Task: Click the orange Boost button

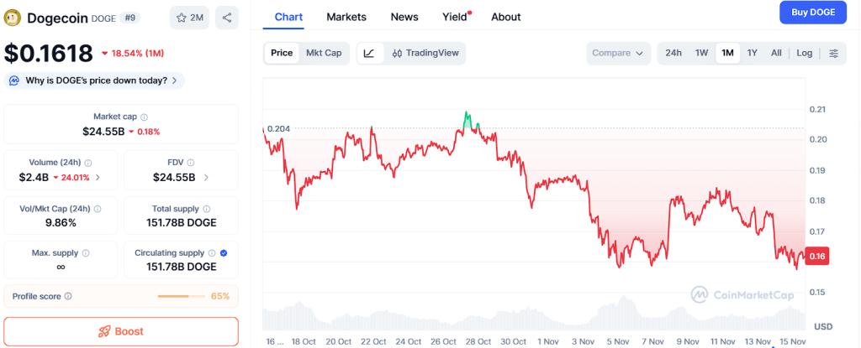Action: (121, 331)
